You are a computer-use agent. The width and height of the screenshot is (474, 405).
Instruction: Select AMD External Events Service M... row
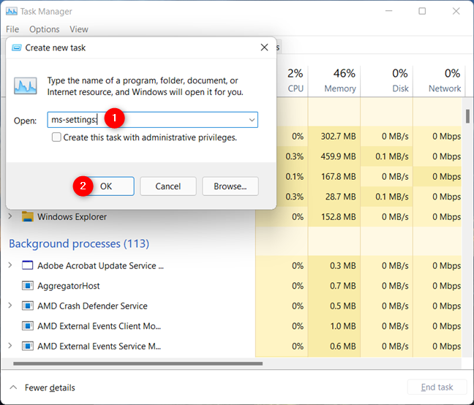click(x=99, y=346)
